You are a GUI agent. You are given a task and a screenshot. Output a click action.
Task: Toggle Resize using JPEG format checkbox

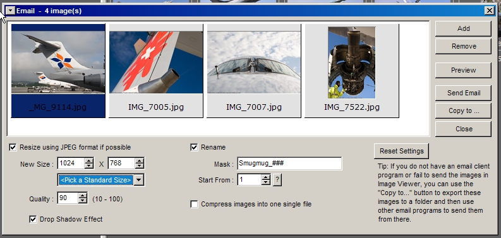(13, 147)
